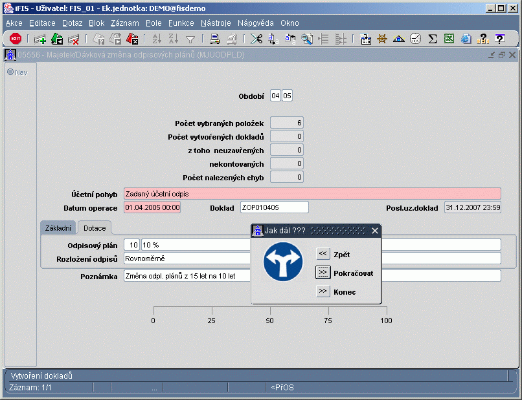This screenshot has height=400, width=522.
Task: Select the Základní tab
Action: [x=58, y=228]
